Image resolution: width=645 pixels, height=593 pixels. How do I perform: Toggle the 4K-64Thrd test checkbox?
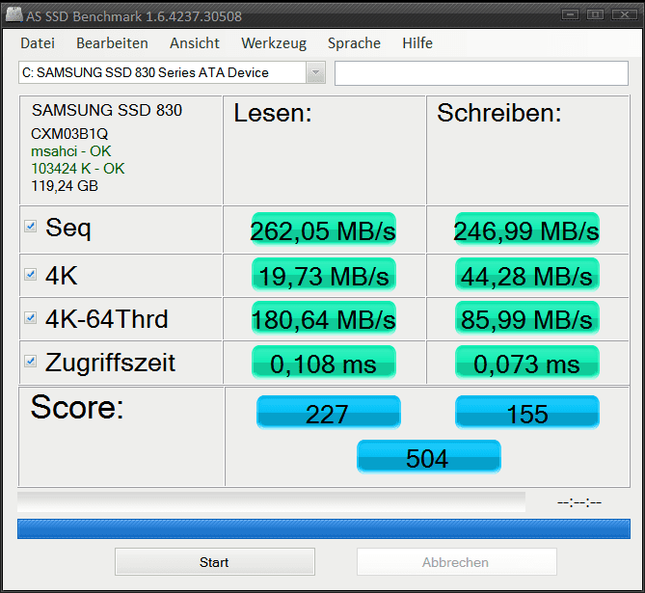pos(31,317)
